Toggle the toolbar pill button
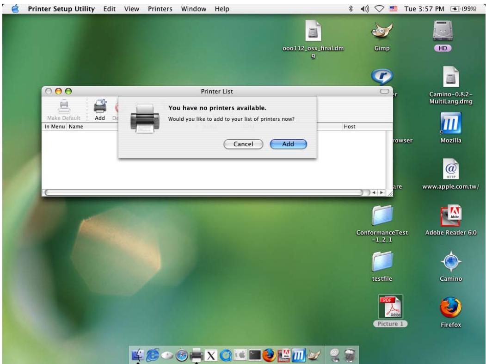Image resolution: width=486 pixels, height=364 pixels. (384, 91)
